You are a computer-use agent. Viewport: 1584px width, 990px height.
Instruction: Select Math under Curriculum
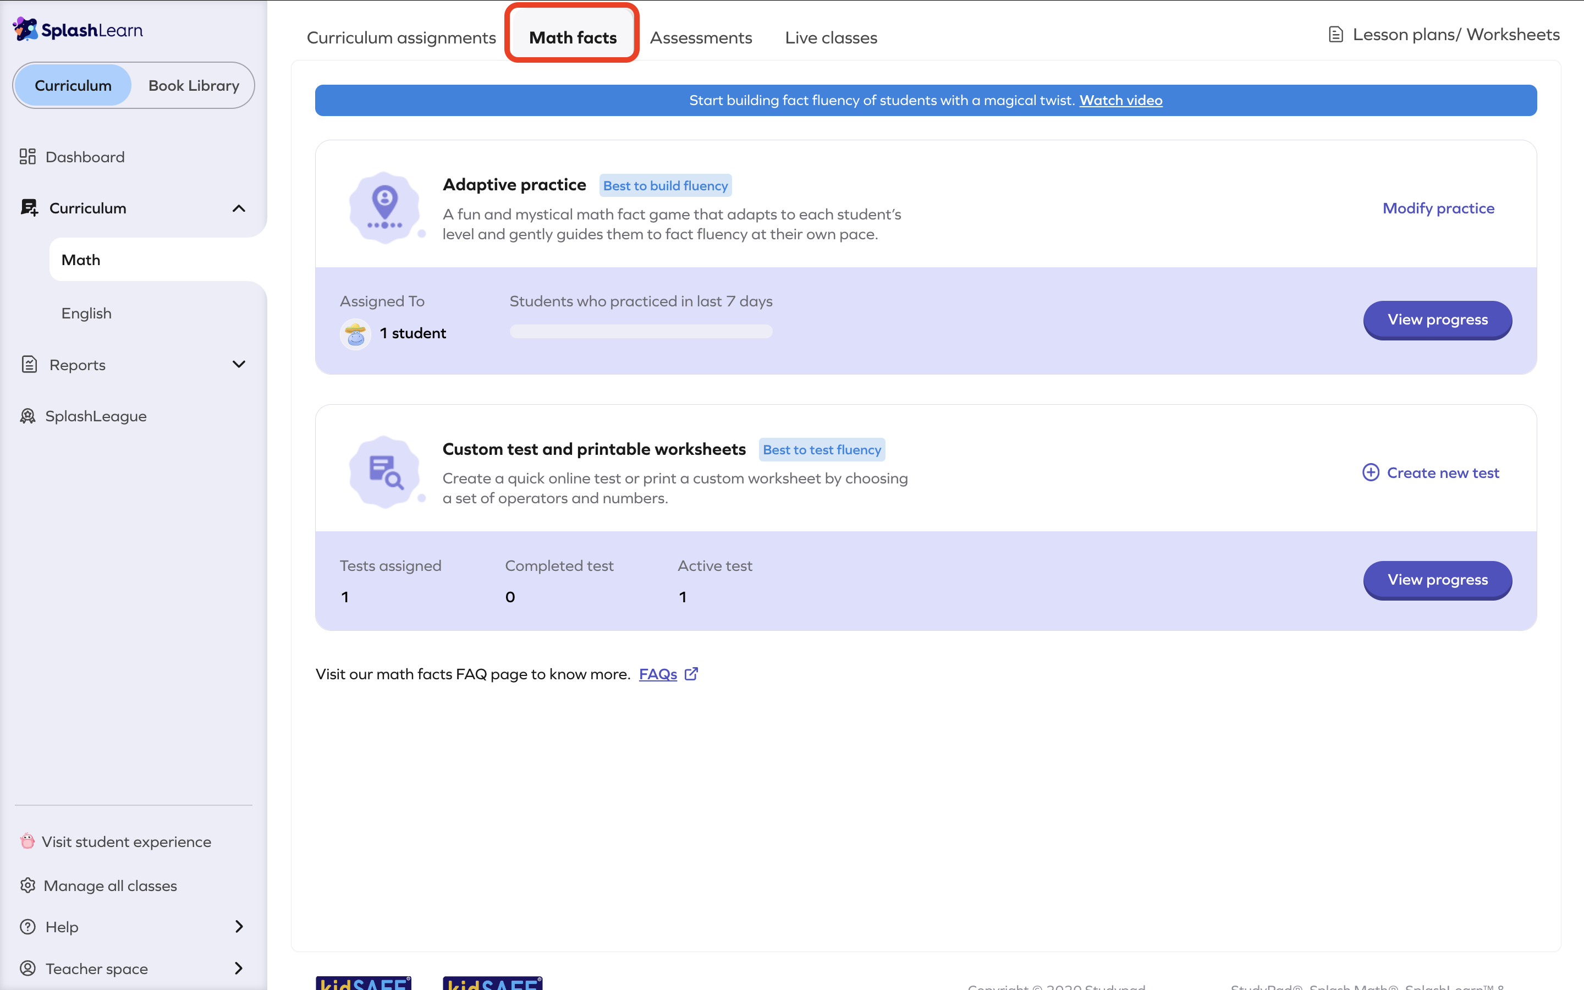click(x=157, y=260)
